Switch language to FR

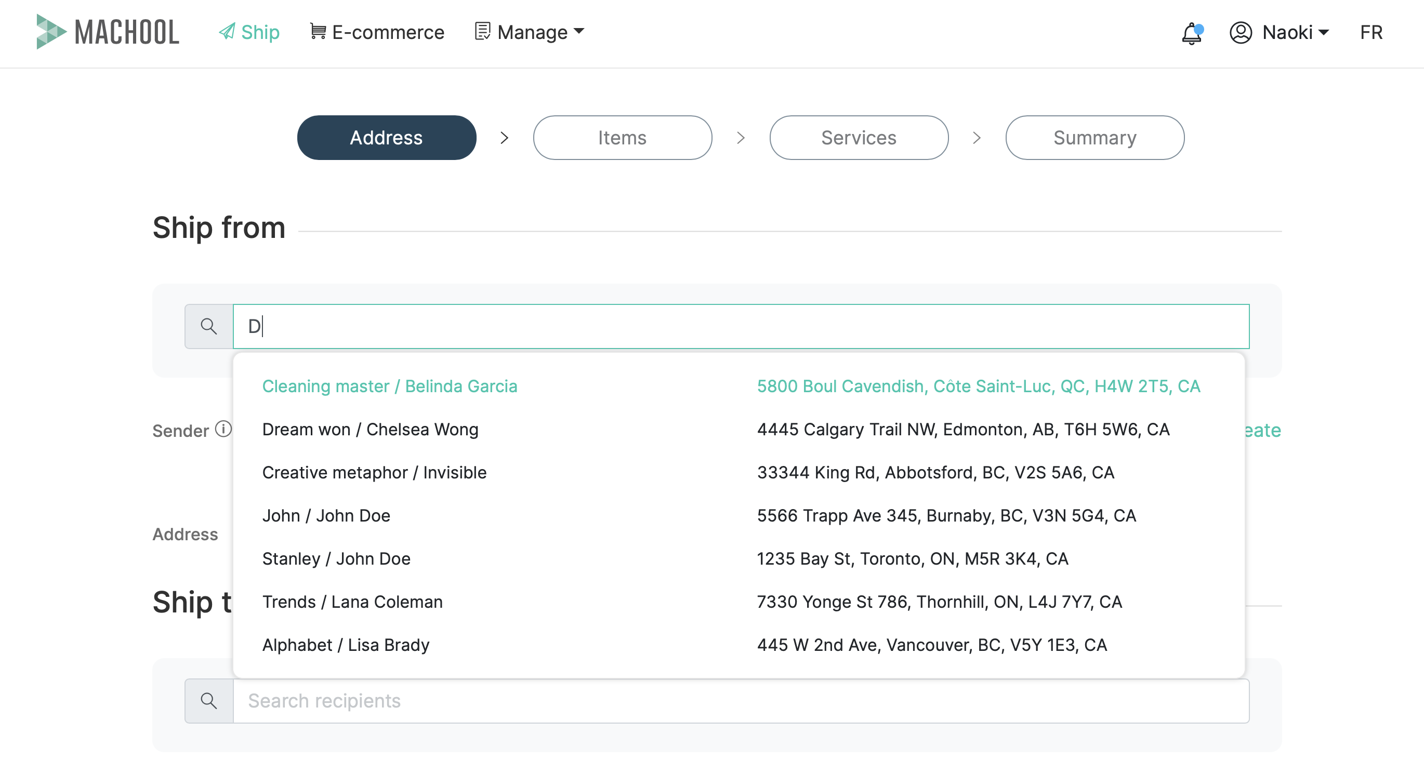click(1371, 32)
